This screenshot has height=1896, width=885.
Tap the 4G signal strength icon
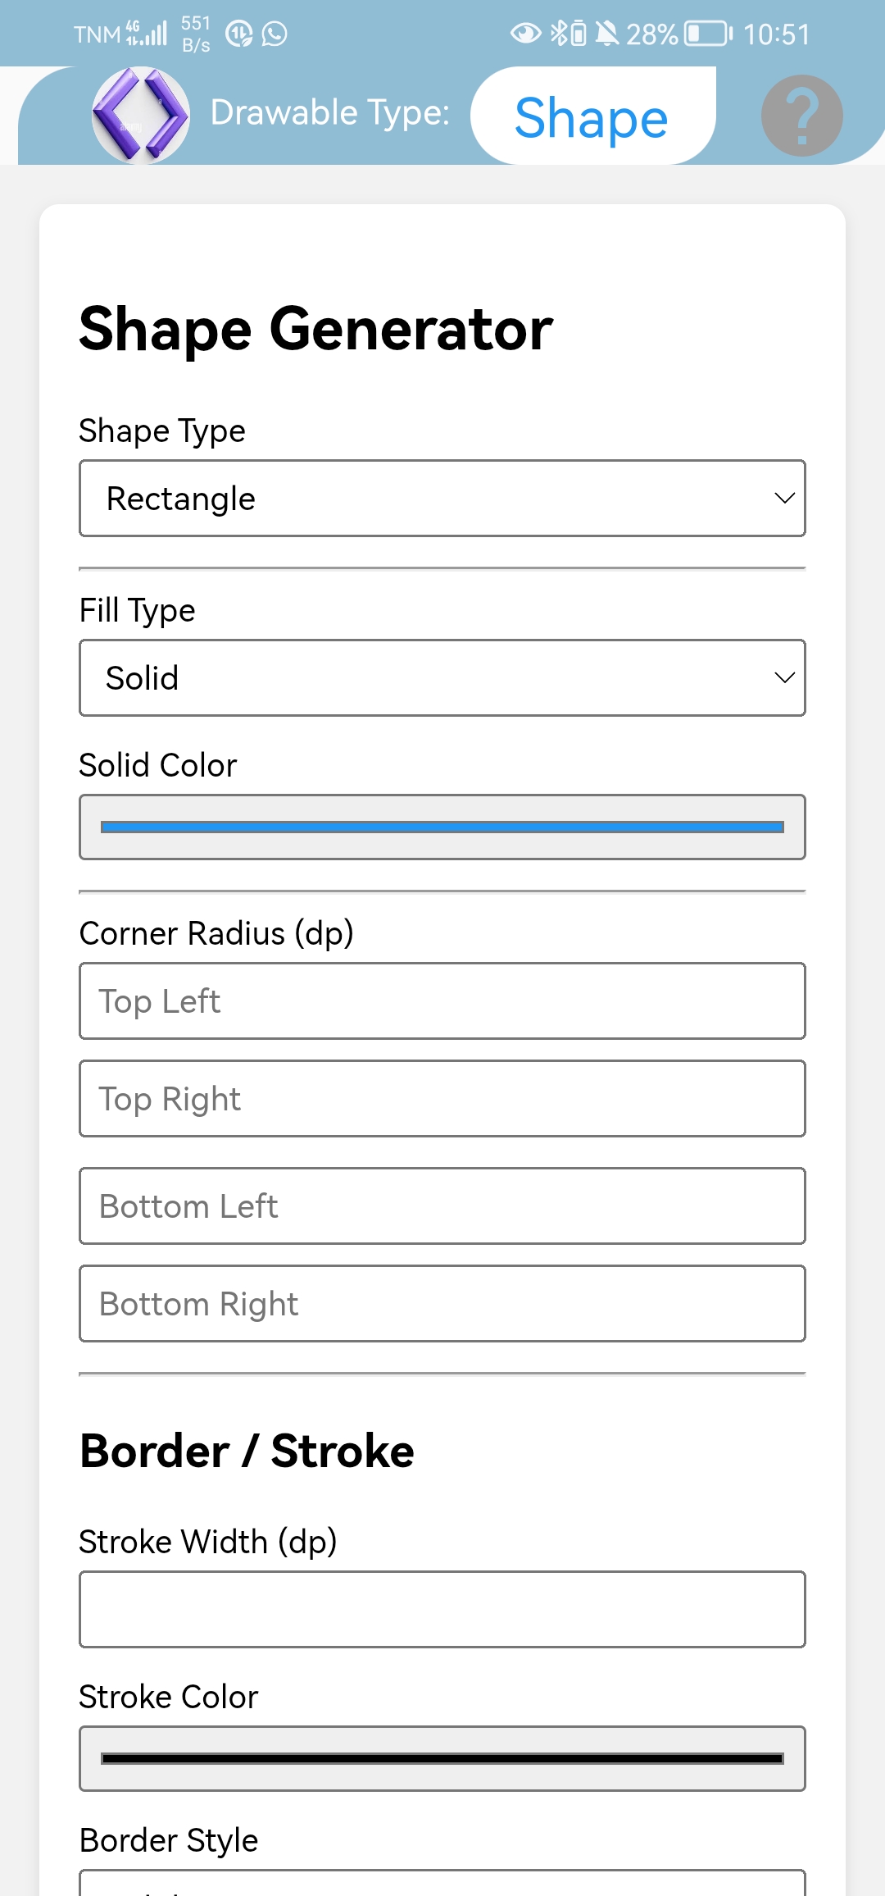tap(147, 34)
